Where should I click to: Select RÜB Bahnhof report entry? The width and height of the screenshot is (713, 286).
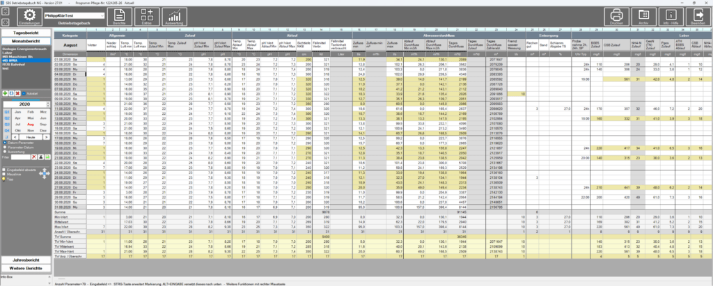13,63
